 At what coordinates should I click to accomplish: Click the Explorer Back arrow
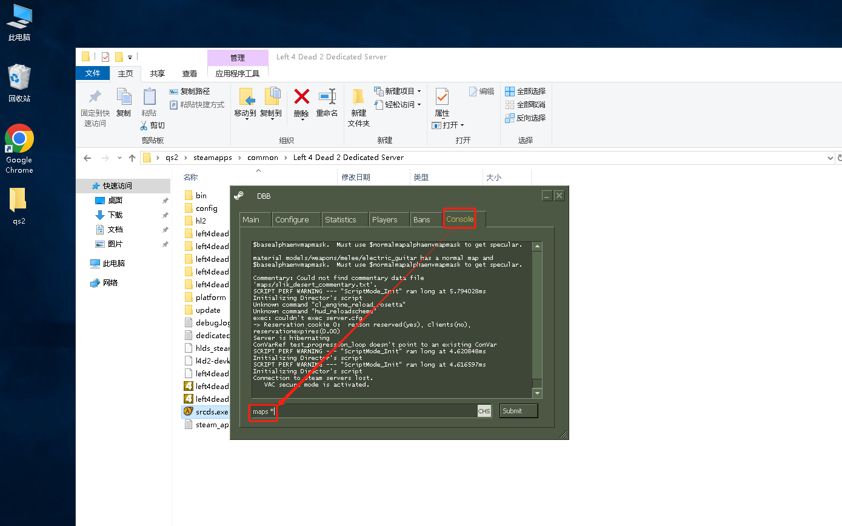point(87,158)
